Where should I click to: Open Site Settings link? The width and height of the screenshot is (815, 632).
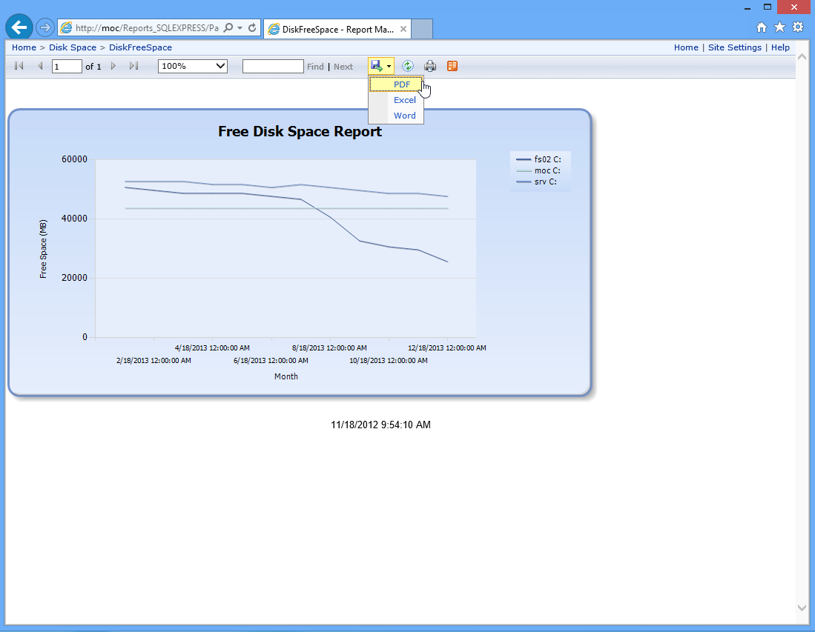point(734,47)
